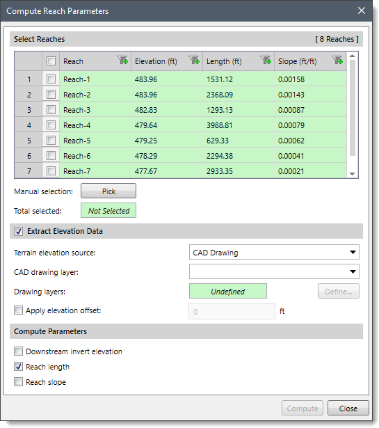Click row header number 4

pyautogui.click(x=29, y=125)
